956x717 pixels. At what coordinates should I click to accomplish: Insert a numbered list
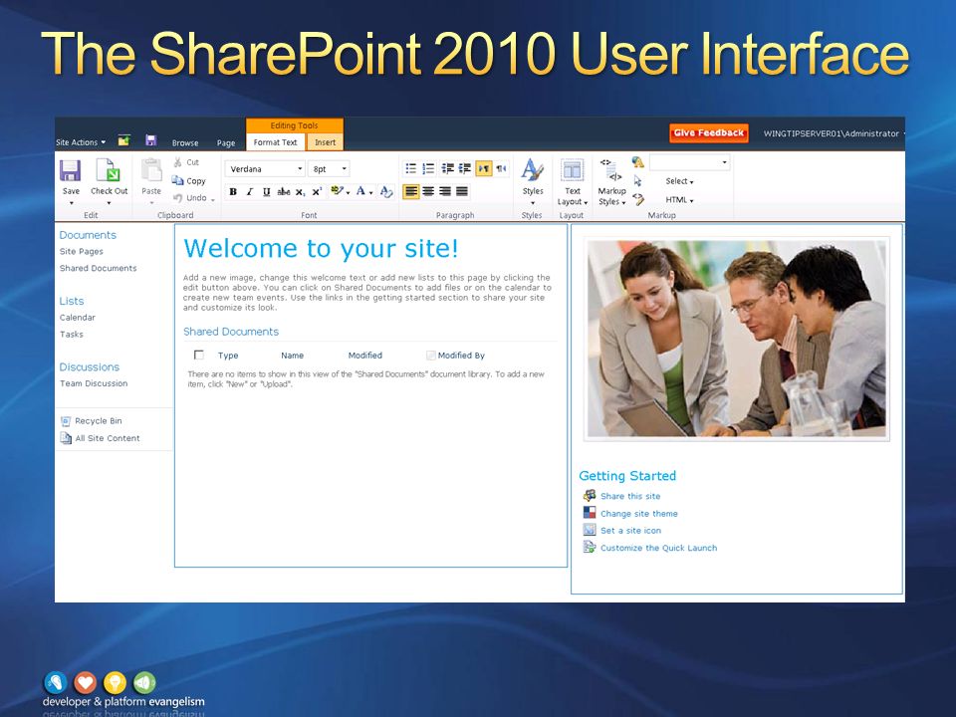pyautogui.click(x=428, y=168)
